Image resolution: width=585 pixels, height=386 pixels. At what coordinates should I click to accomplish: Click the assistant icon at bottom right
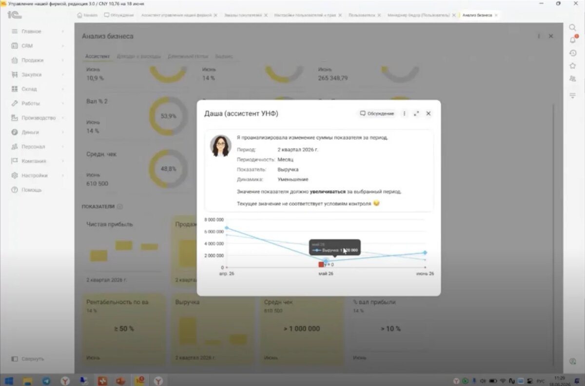[x=573, y=361]
